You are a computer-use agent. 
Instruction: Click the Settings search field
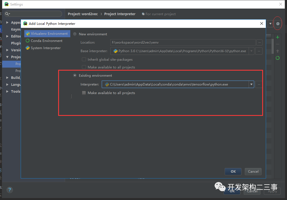[33, 14]
